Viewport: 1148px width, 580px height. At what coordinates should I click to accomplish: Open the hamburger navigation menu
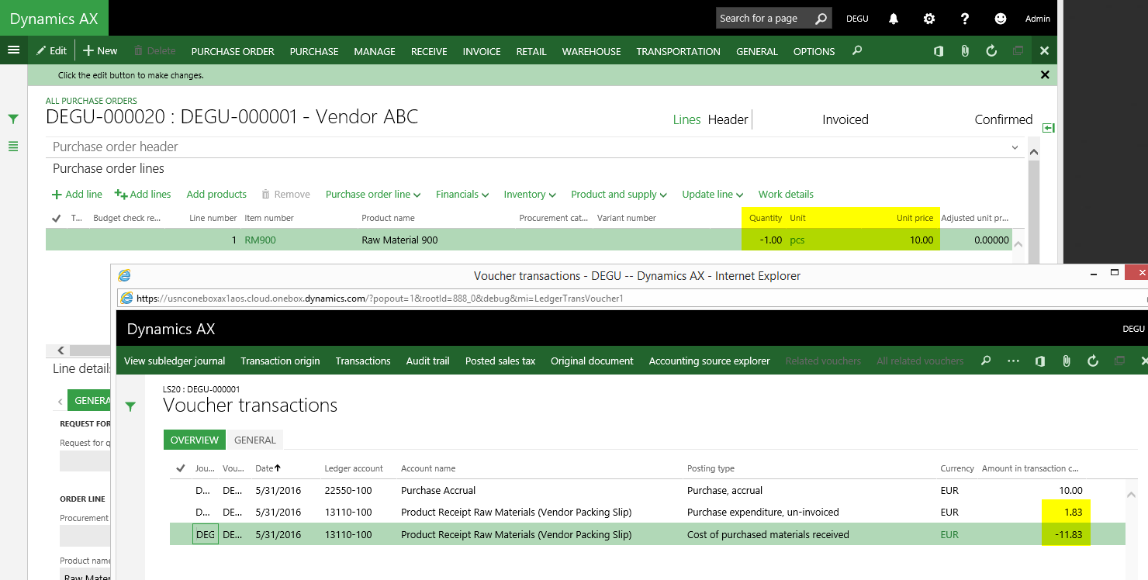(x=13, y=50)
